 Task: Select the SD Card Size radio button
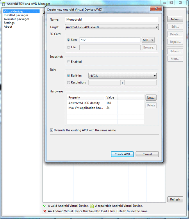click(x=68, y=40)
